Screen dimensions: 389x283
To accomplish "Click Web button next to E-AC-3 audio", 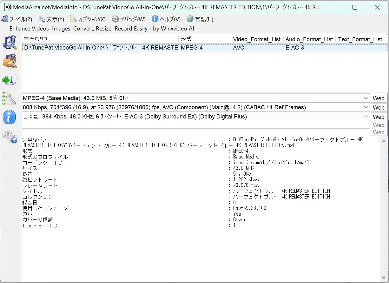I will click(x=379, y=117).
